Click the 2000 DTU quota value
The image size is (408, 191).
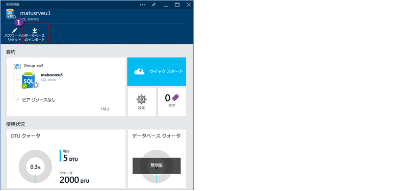click(74, 180)
